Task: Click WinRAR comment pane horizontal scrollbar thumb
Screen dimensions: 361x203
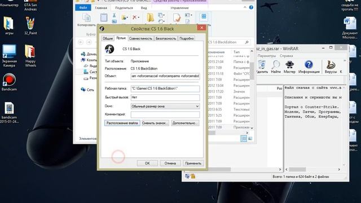Action: click(x=297, y=169)
